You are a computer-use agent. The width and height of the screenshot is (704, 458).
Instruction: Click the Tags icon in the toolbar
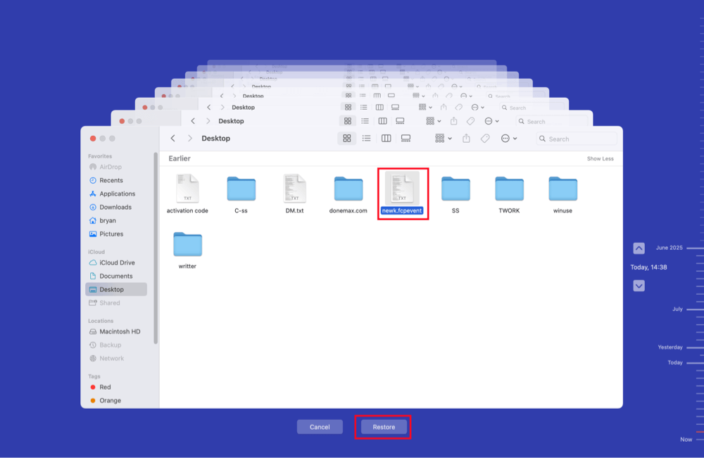(x=484, y=139)
